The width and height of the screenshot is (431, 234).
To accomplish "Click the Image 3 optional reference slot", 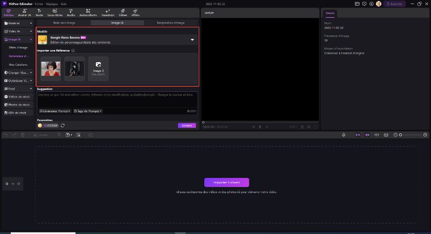I will tap(98, 68).
